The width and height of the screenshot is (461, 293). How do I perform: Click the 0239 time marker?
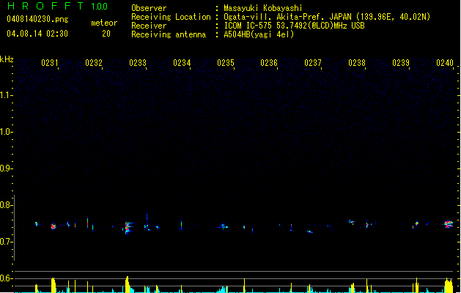(401, 63)
